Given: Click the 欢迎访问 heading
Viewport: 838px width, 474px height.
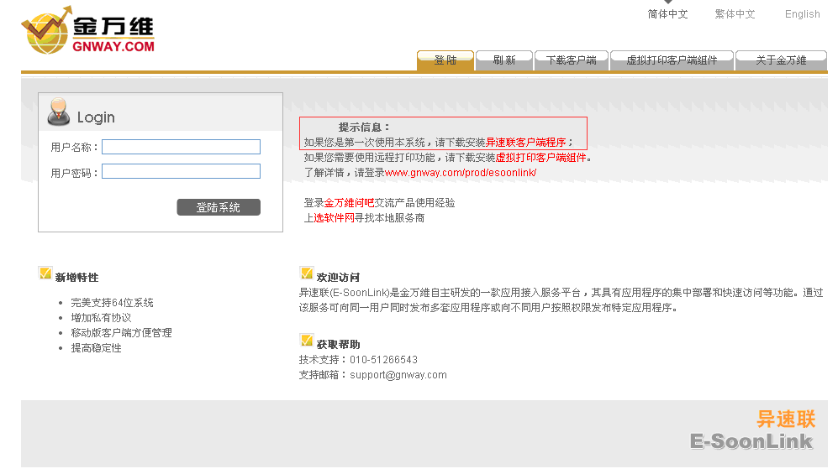Looking at the screenshot, I should point(338,277).
